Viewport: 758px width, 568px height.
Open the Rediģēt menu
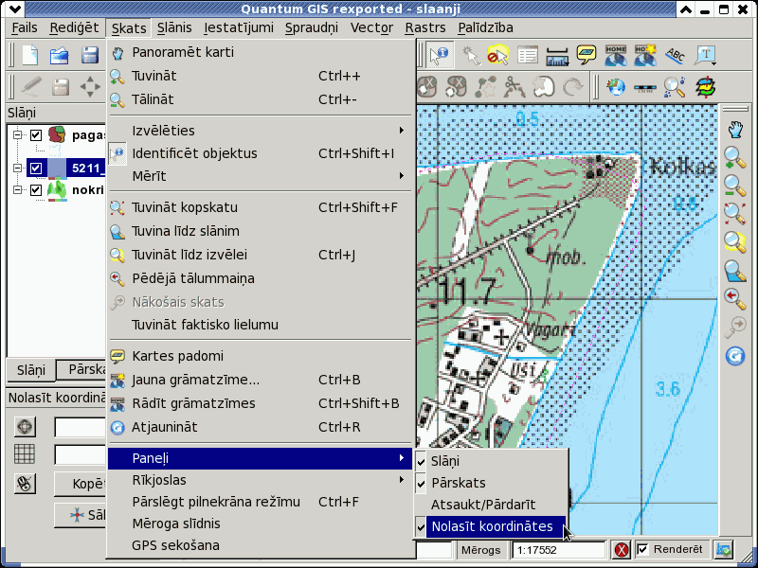click(x=74, y=28)
